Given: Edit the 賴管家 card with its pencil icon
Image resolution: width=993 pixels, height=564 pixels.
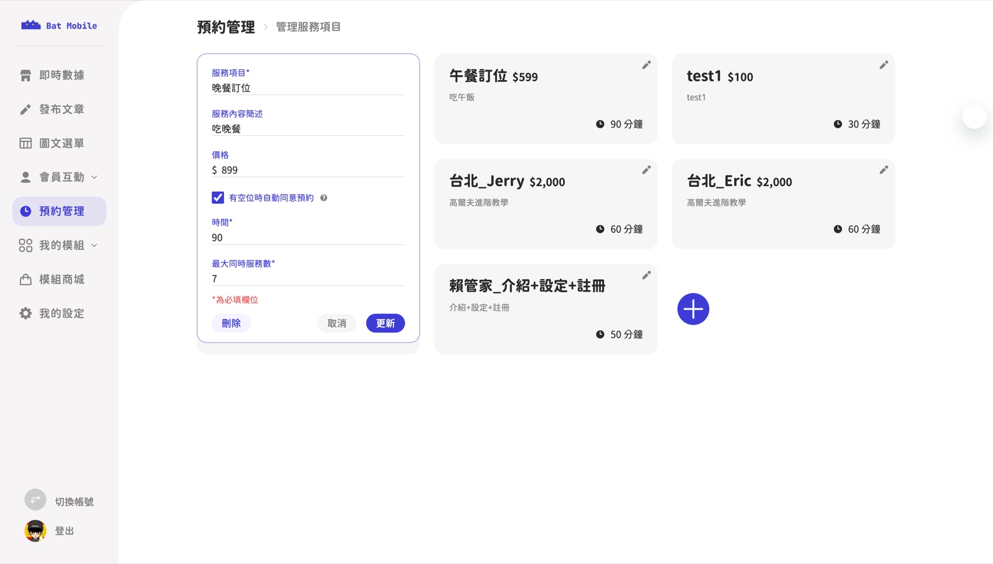Looking at the screenshot, I should pos(646,275).
